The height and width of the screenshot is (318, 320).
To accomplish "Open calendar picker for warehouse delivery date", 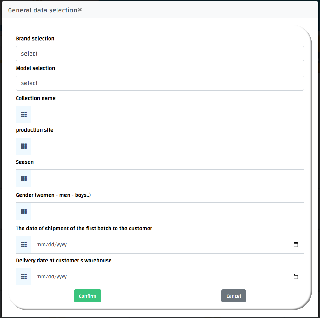I will tap(296, 276).
